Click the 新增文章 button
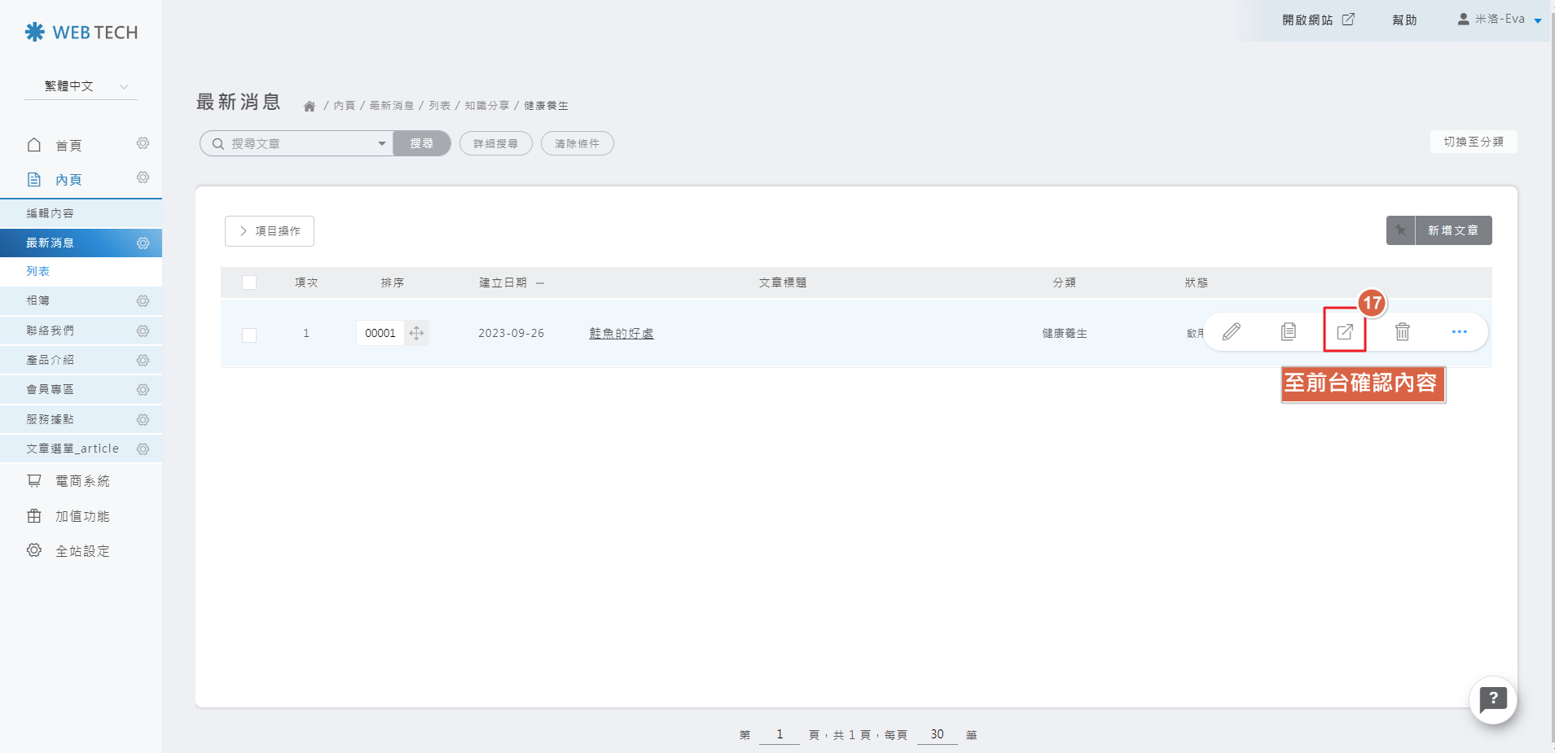The image size is (1555, 753). [1452, 230]
